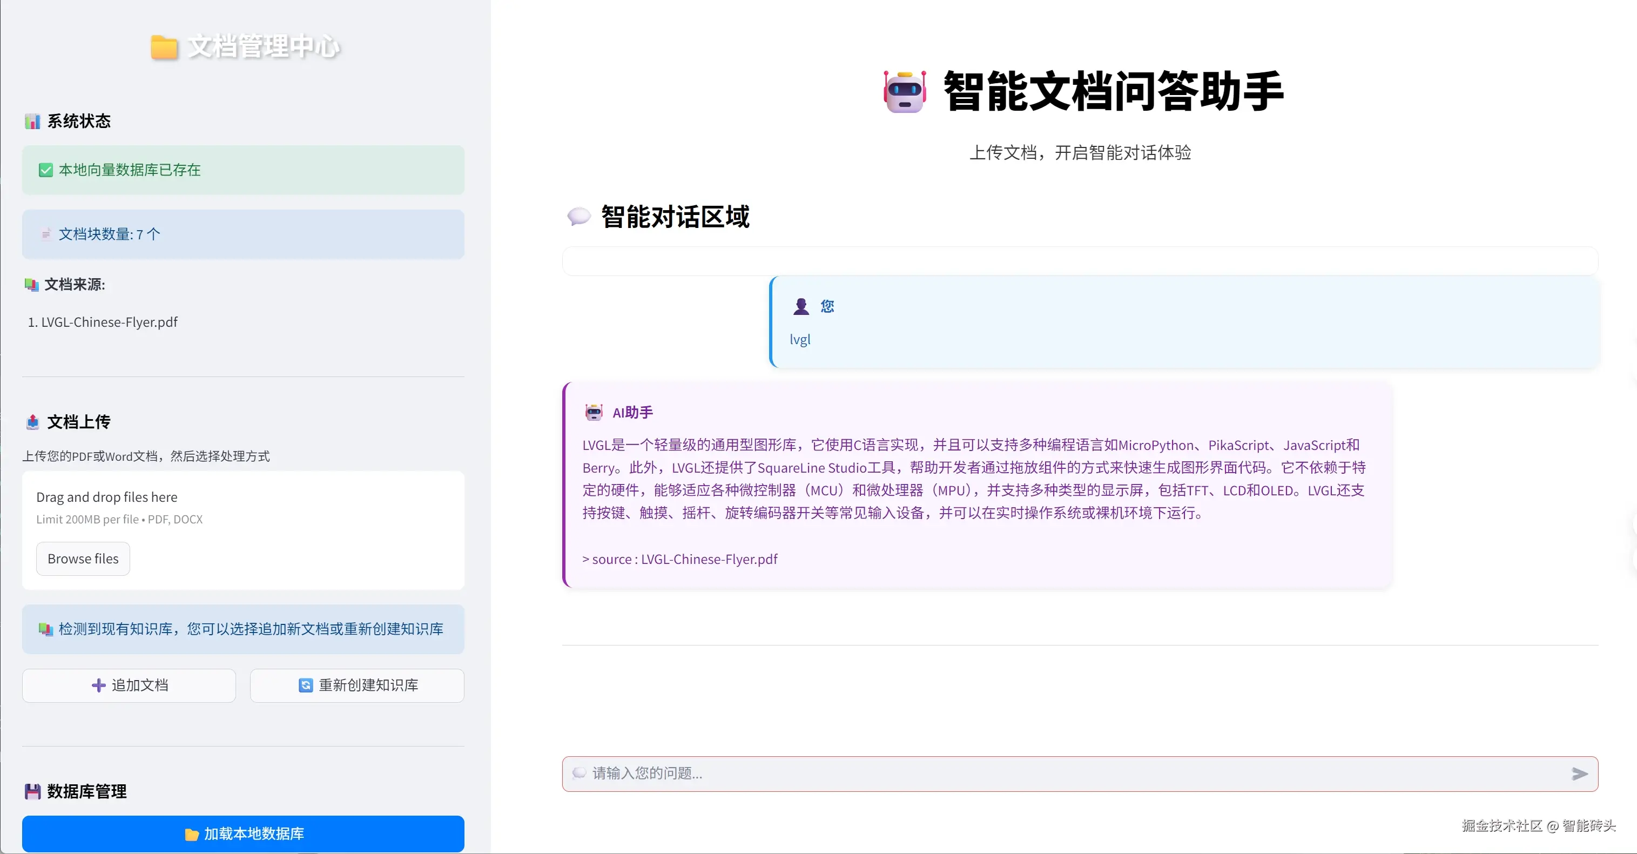Click the robot icon beside the main title
1637x854 pixels.
904,92
